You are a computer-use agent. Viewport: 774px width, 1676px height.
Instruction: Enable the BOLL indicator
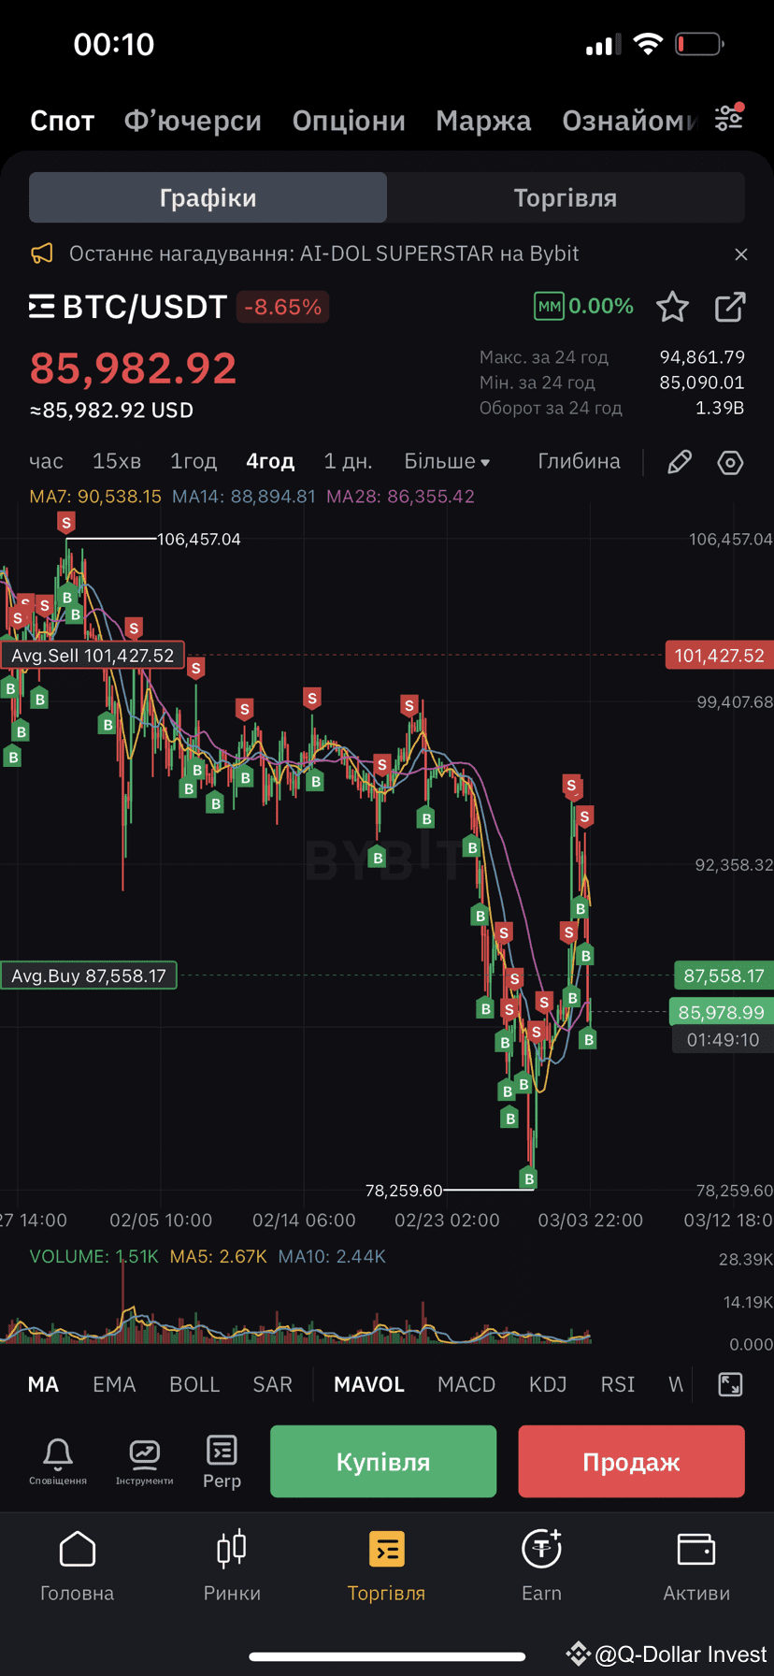194,1384
